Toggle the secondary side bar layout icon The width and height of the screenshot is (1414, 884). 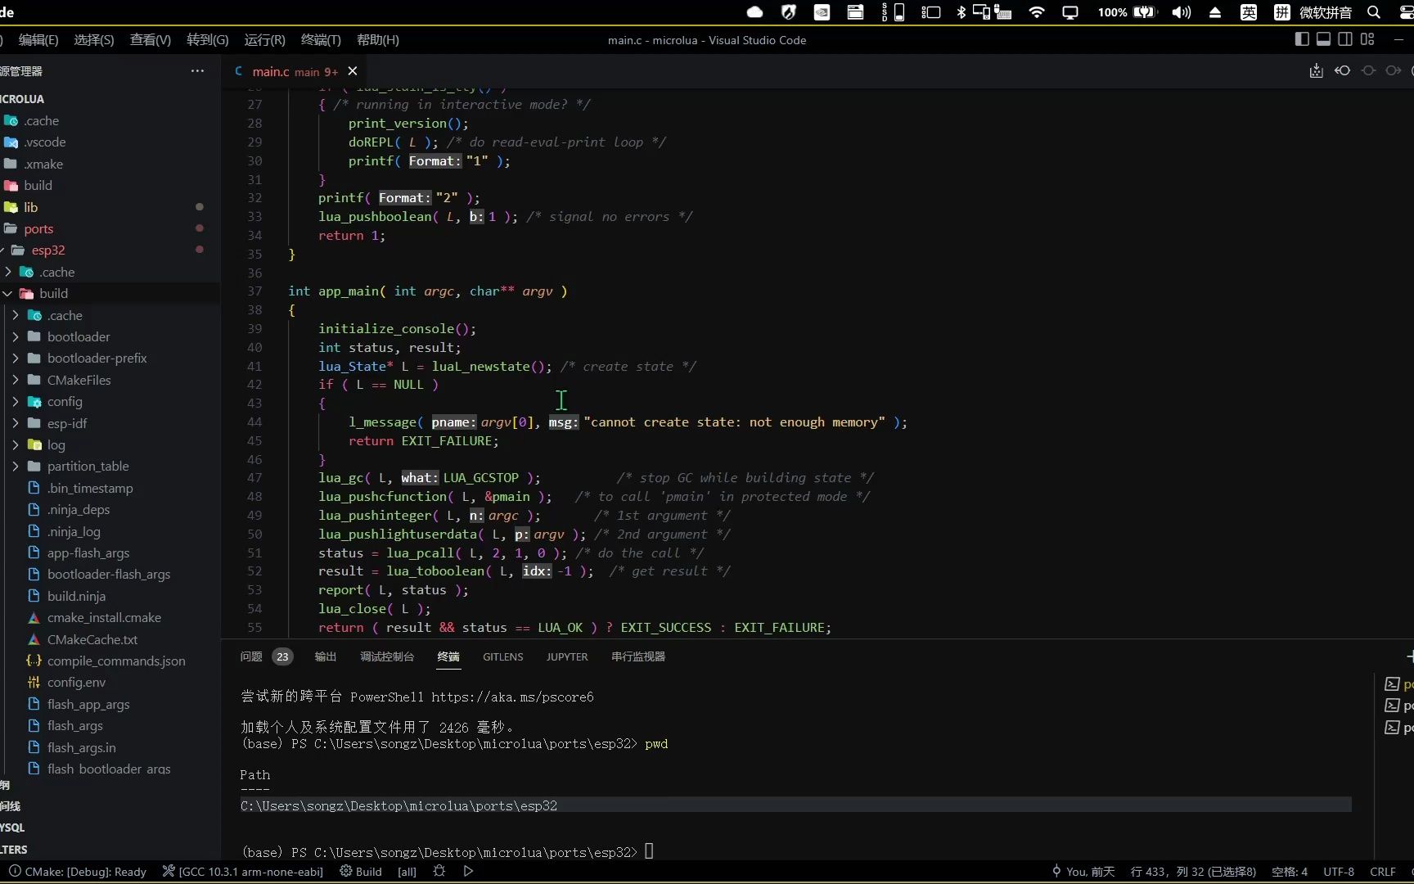[1345, 39]
